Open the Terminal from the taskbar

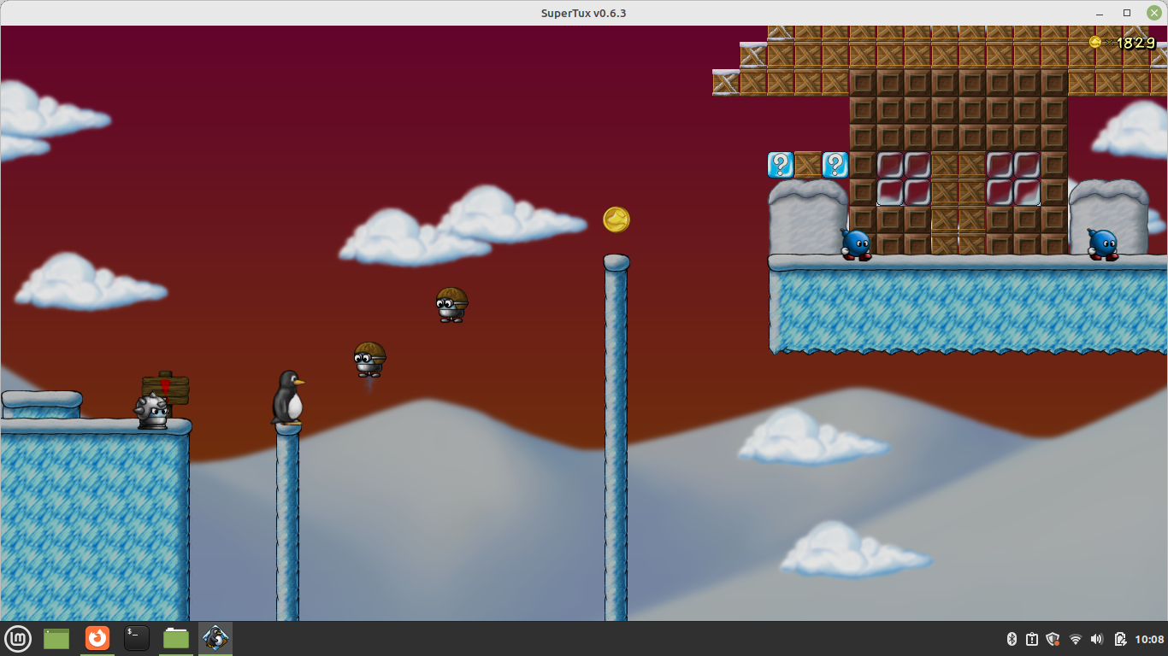(137, 638)
